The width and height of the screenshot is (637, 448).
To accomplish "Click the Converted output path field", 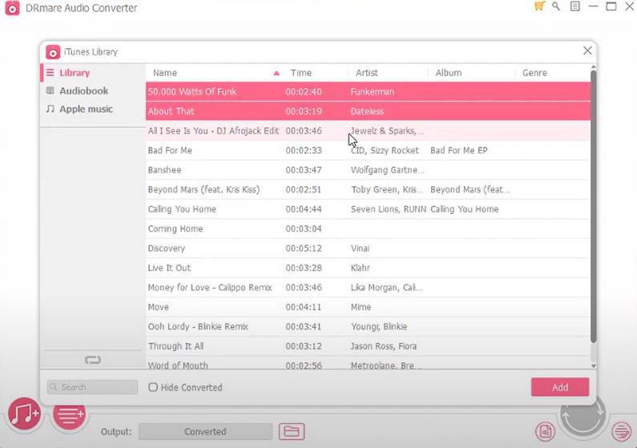I will [x=205, y=431].
